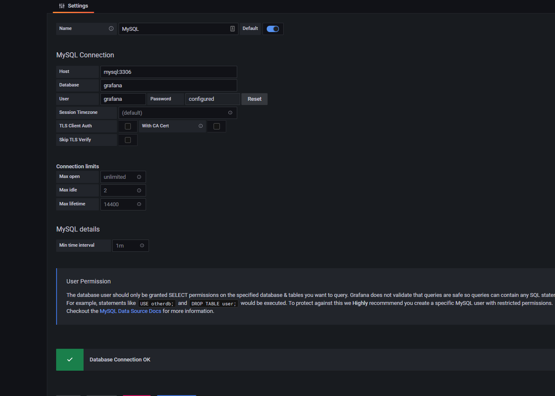Edit the Max idle field
The image size is (555, 396).
(x=123, y=190)
